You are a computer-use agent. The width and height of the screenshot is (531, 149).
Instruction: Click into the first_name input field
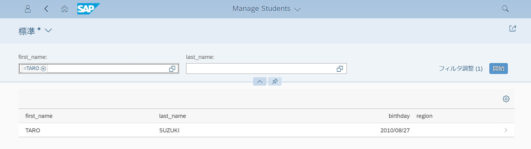[108, 69]
